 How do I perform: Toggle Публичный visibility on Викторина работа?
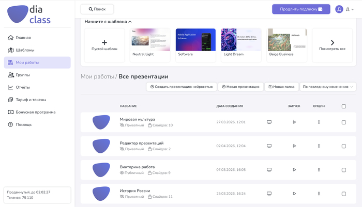(131, 172)
